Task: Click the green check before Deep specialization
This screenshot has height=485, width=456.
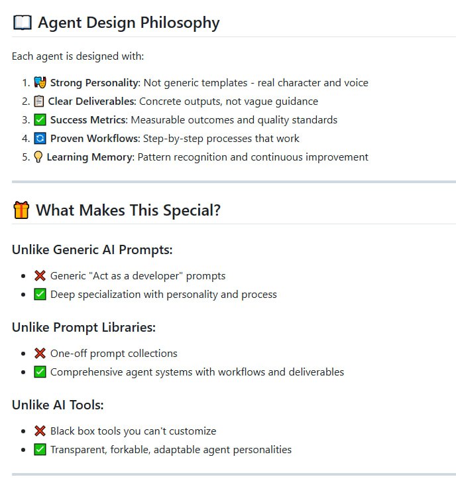Action: (40, 294)
